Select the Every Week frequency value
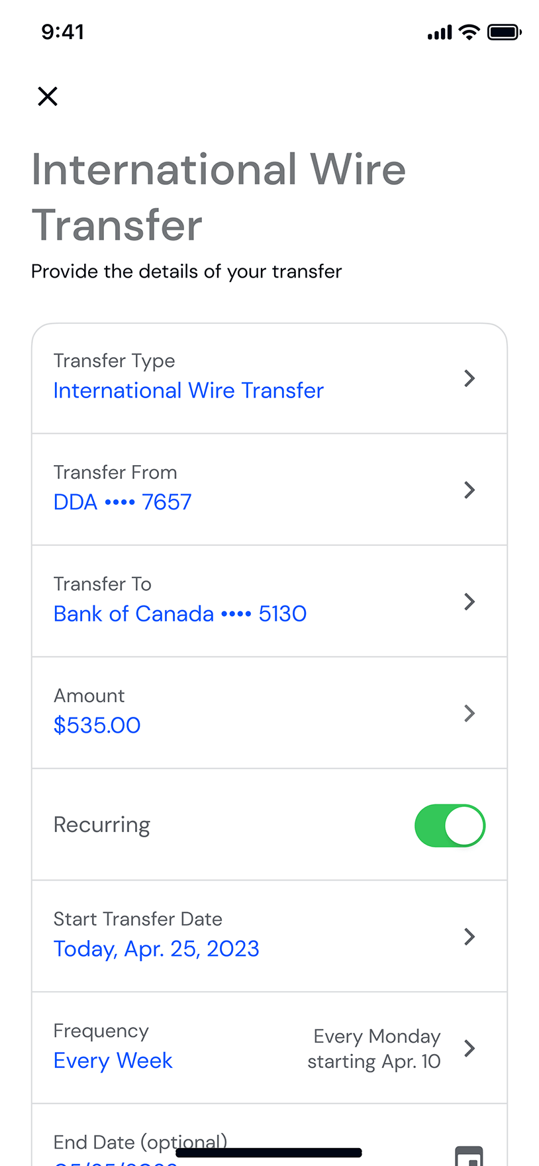Viewport: 539px width, 1166px height. click(x=113, y=1061)
